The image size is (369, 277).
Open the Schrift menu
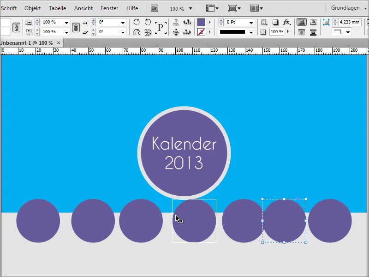[x=8, y=8]
